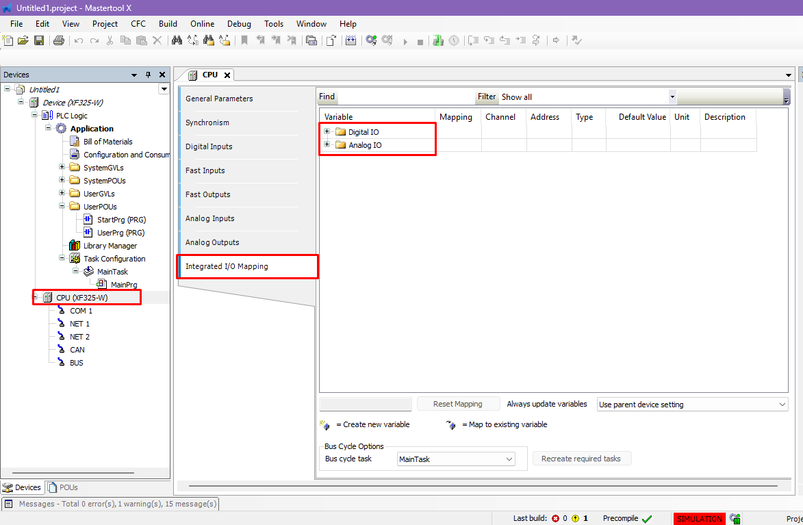Open the Bus cycle task dropdown
Screen dimensions: 803x525
[509, 459]
